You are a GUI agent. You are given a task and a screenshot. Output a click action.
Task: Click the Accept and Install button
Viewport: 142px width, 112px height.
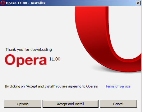[x=71, y=104]
